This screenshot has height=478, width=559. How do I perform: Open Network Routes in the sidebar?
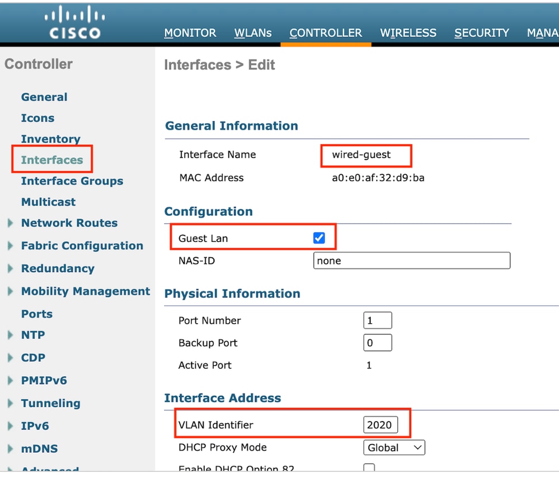(x=69, y=223)
